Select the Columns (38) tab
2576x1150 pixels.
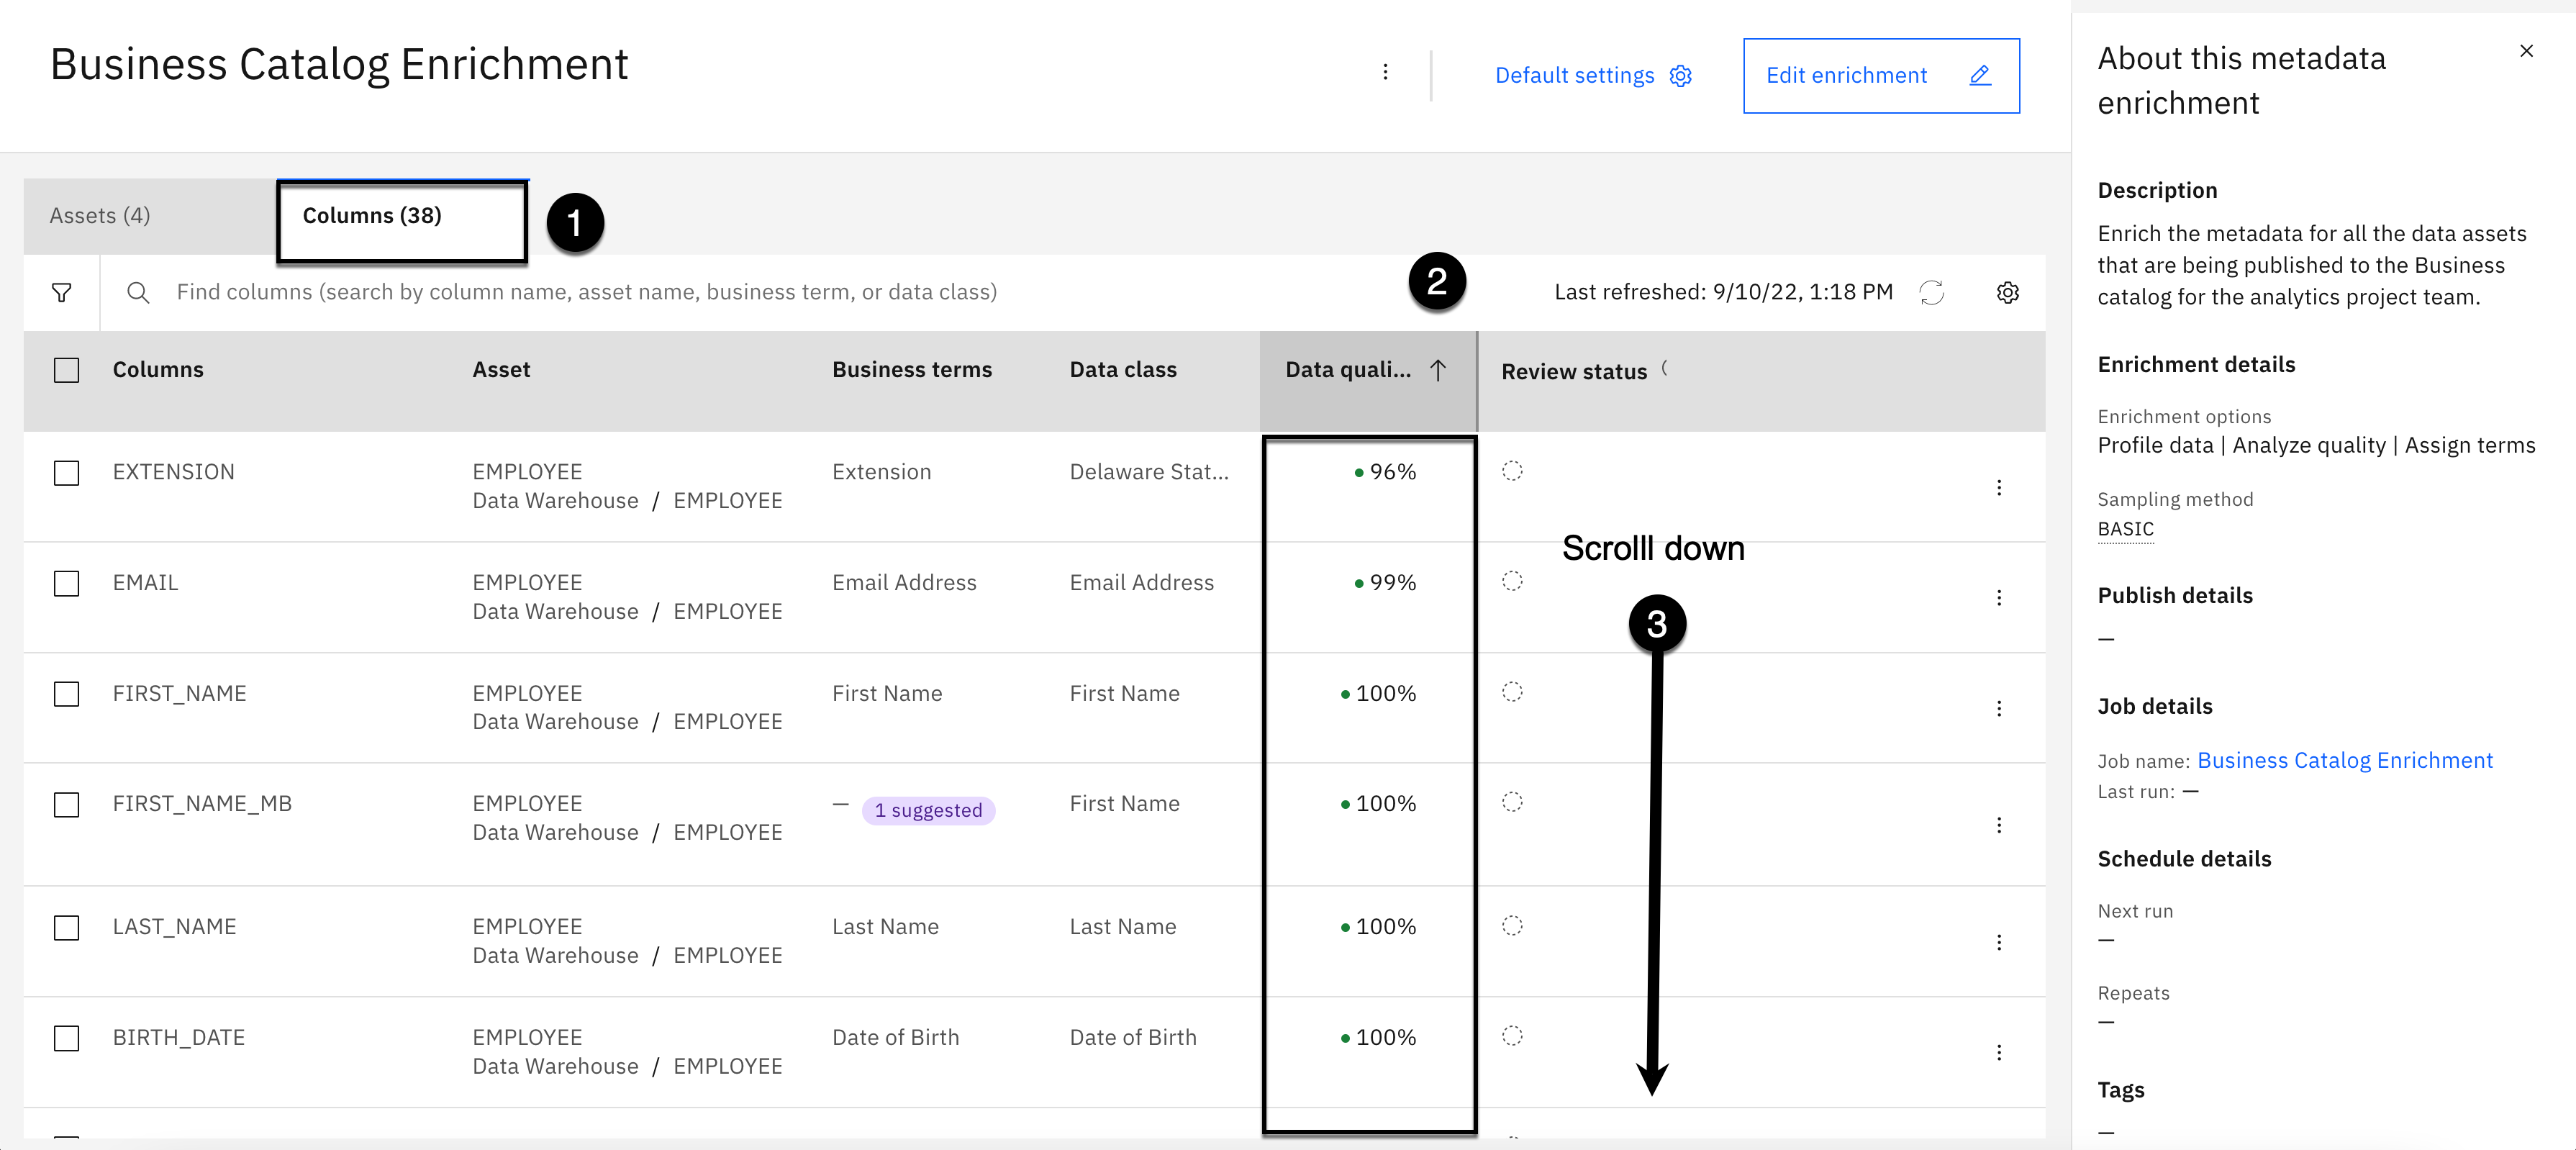click(x=372, y=216)
